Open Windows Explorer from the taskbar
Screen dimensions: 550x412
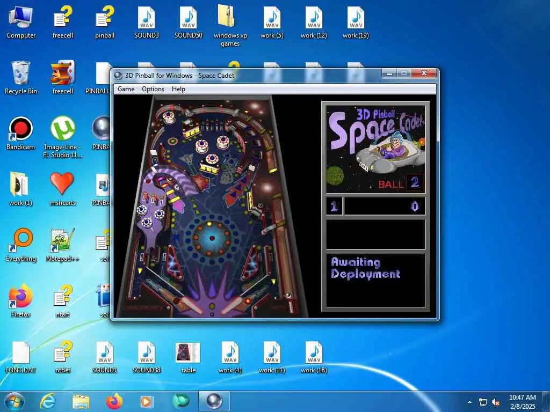(x=81, y=401)
